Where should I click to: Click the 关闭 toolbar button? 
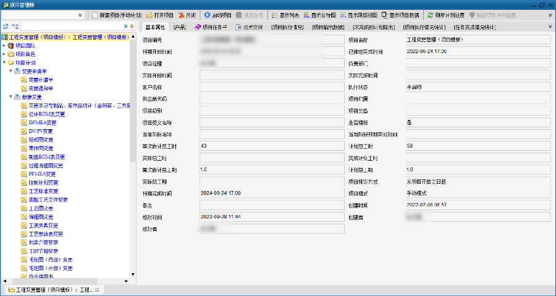[x=187, y=15]
